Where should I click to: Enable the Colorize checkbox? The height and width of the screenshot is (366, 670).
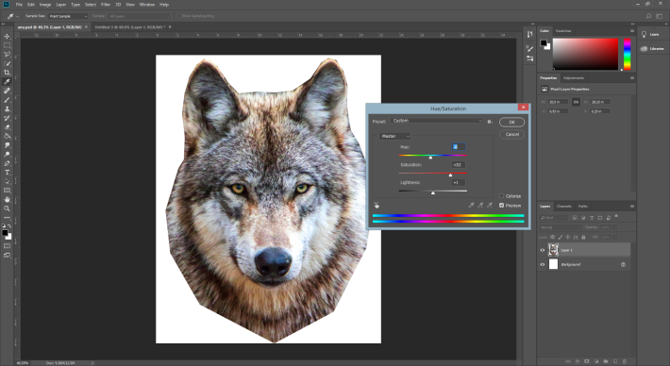pos(502,196)
